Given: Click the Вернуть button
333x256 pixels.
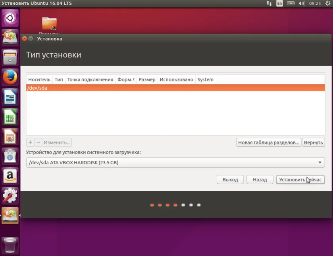Looking at the screenshot, I should pos(313,142).
